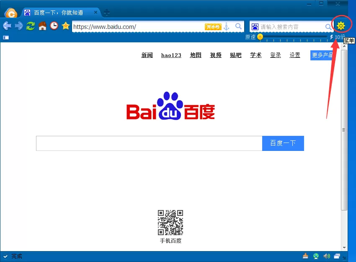Viewport: 356px width, 262px height.
Task: Refresh the page with green arrows icon
Action: [x=31, y=26]
